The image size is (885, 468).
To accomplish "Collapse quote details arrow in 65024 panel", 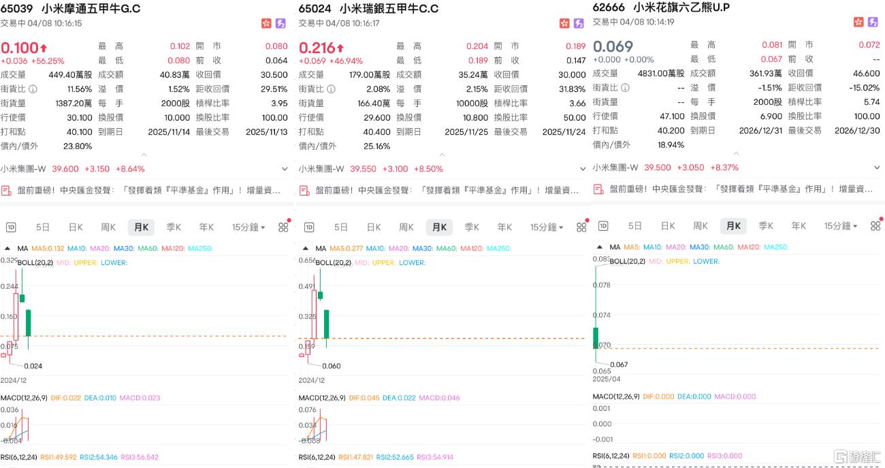I will [442, 155].
